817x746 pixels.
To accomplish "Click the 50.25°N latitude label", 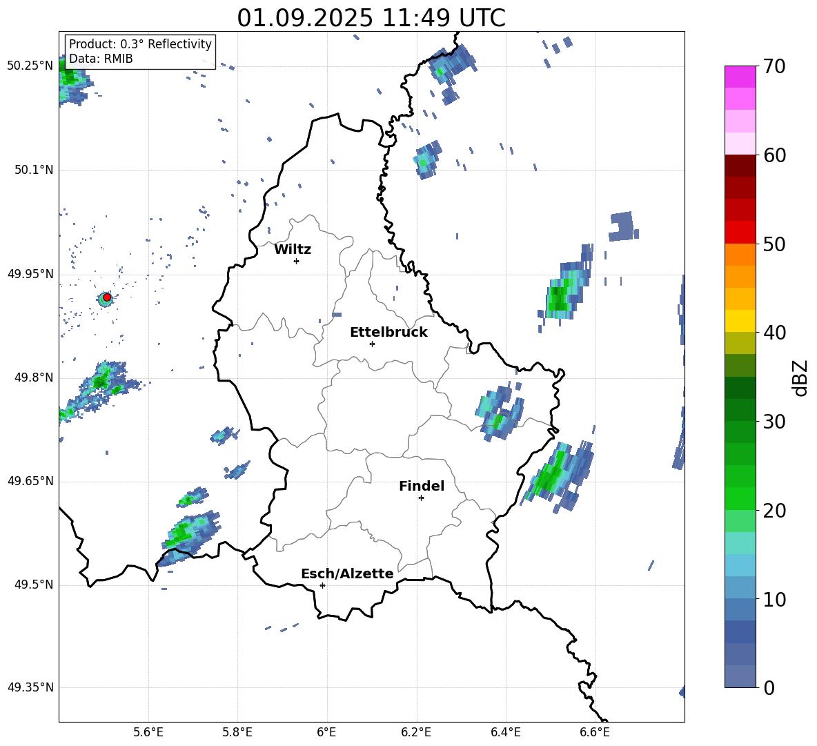I will click(30, 66).
